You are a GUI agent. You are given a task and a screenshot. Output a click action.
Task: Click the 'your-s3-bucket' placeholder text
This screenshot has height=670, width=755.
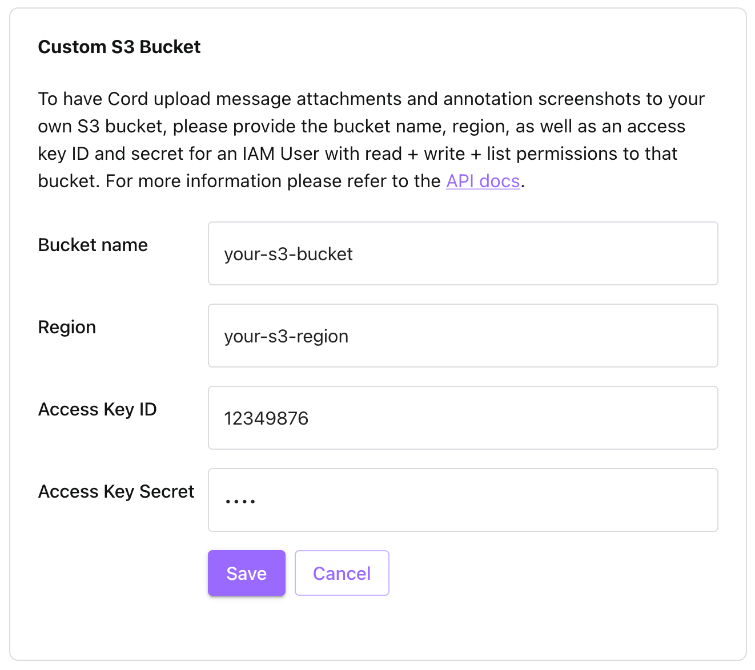[x=288, y=254]
